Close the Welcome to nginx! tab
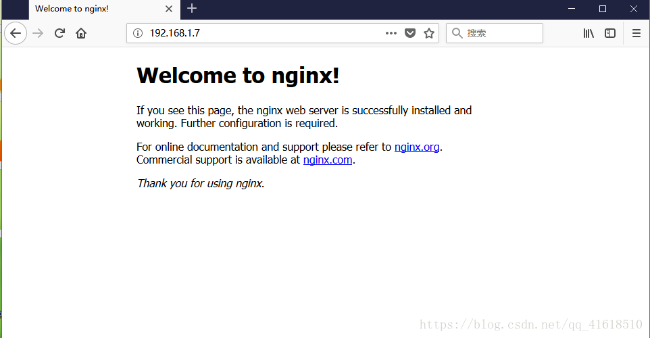This screenshot has width=650, height=338. click(169, 9)
